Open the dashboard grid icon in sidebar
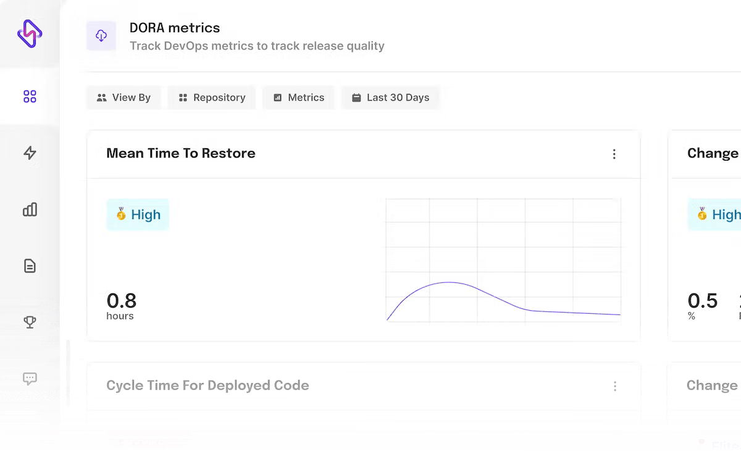Screen dimensions: 741x451 30,96
